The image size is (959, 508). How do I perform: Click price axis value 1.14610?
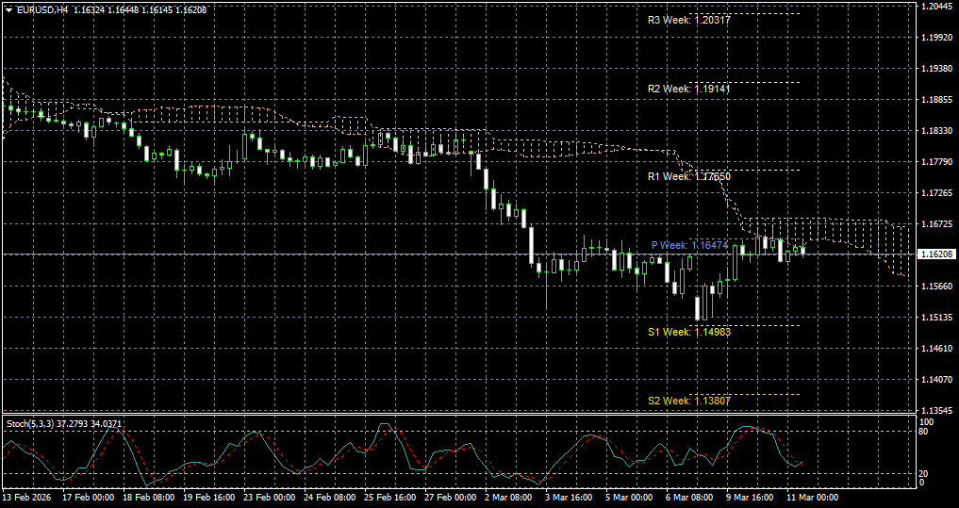pos(936,349)
